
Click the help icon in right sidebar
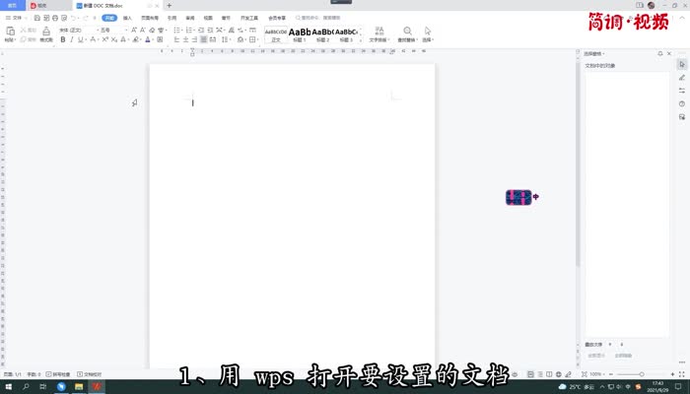(682, 103)
